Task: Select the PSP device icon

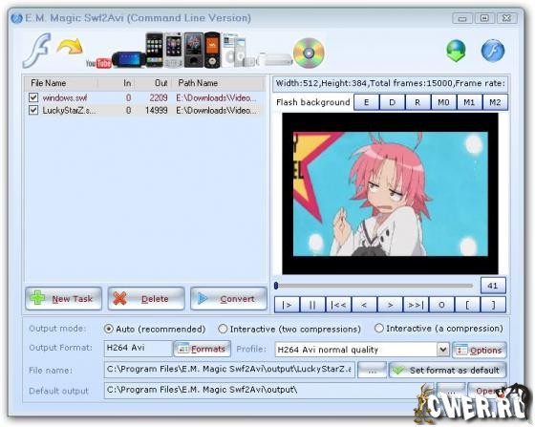Action: click(129, 59)
